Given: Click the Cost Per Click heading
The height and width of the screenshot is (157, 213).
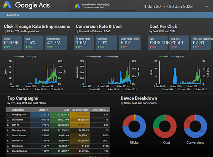Looking at the screenshot, I should point(163,27).
